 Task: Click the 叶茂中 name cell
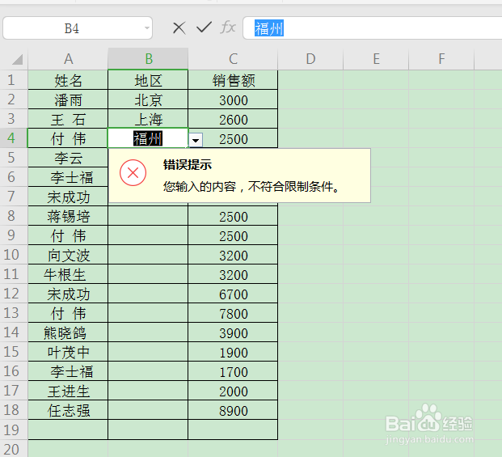point(68,352)
